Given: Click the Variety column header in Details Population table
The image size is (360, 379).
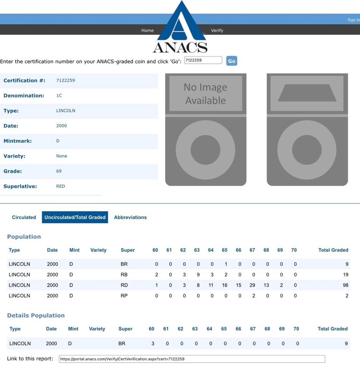Looking at the screenshot, I should click(x=97, y=329).
